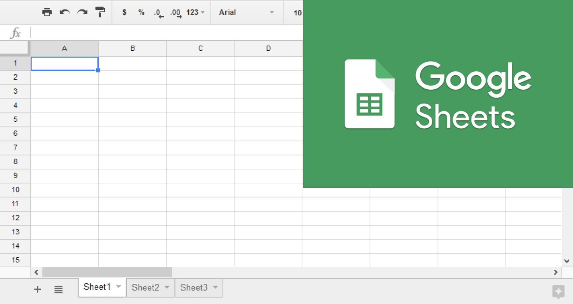Click the selected cell A1
The width and height of the screenshot is (573, 304).
click(x=65, y=64)
